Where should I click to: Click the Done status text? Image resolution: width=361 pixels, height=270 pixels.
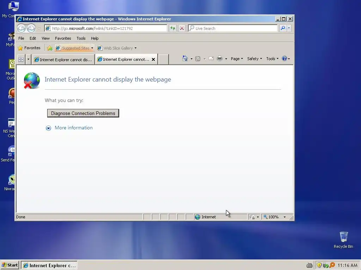[21, 217]
